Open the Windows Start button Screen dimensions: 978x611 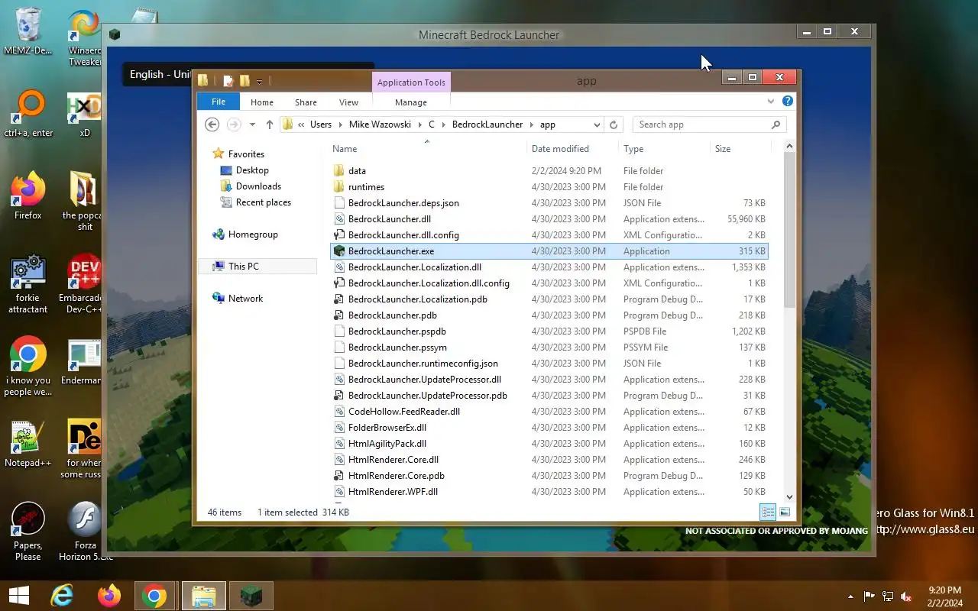click(18, 595)
